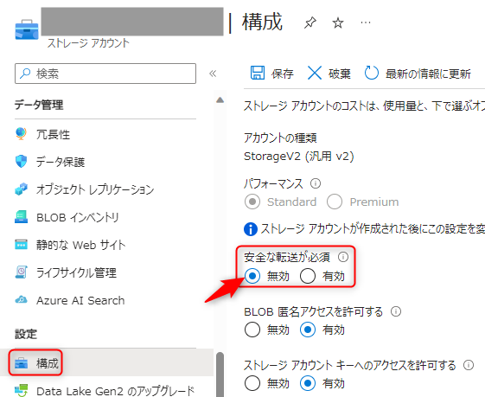Click the データ管理 section heading
The width and height of the screenshot is (485, 397).
tap(39, 105)
